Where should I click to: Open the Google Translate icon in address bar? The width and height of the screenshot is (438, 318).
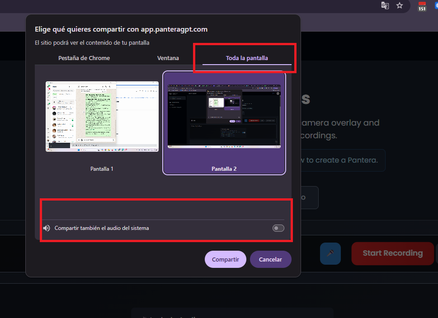[385, 5]
